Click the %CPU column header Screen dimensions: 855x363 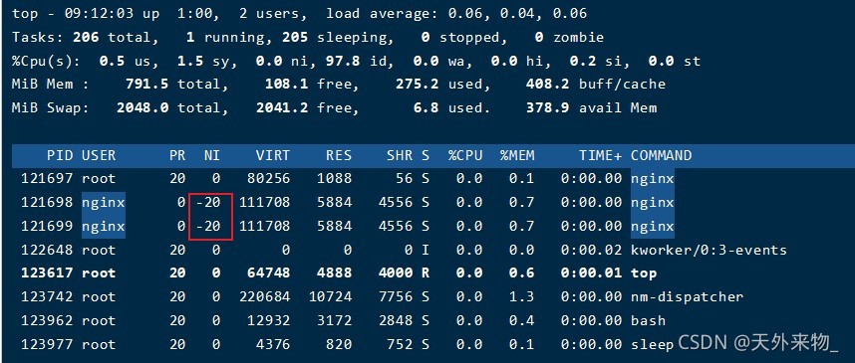coord(465,156)
